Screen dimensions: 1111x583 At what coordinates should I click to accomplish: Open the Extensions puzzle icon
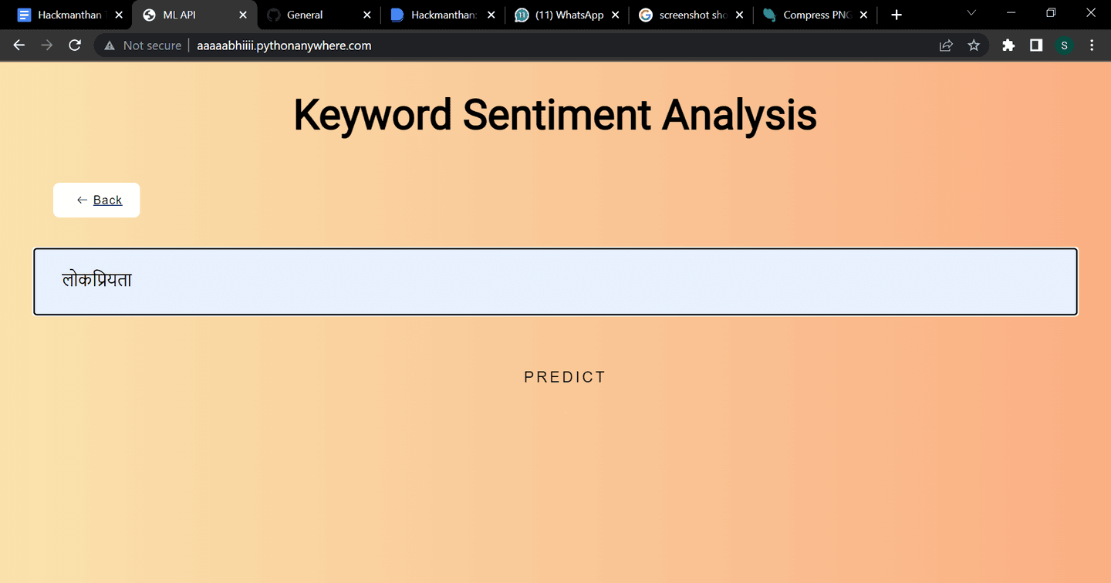pos(1008,45)
